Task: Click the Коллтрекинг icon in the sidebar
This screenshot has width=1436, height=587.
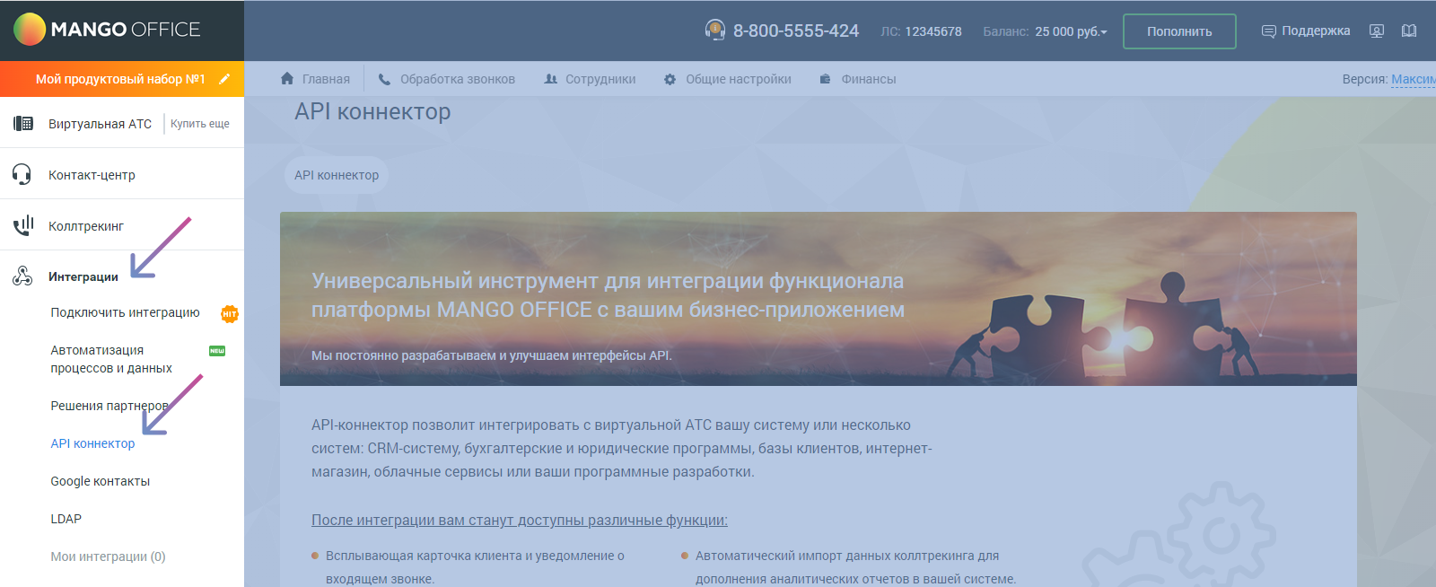Action: click(23, 225)
